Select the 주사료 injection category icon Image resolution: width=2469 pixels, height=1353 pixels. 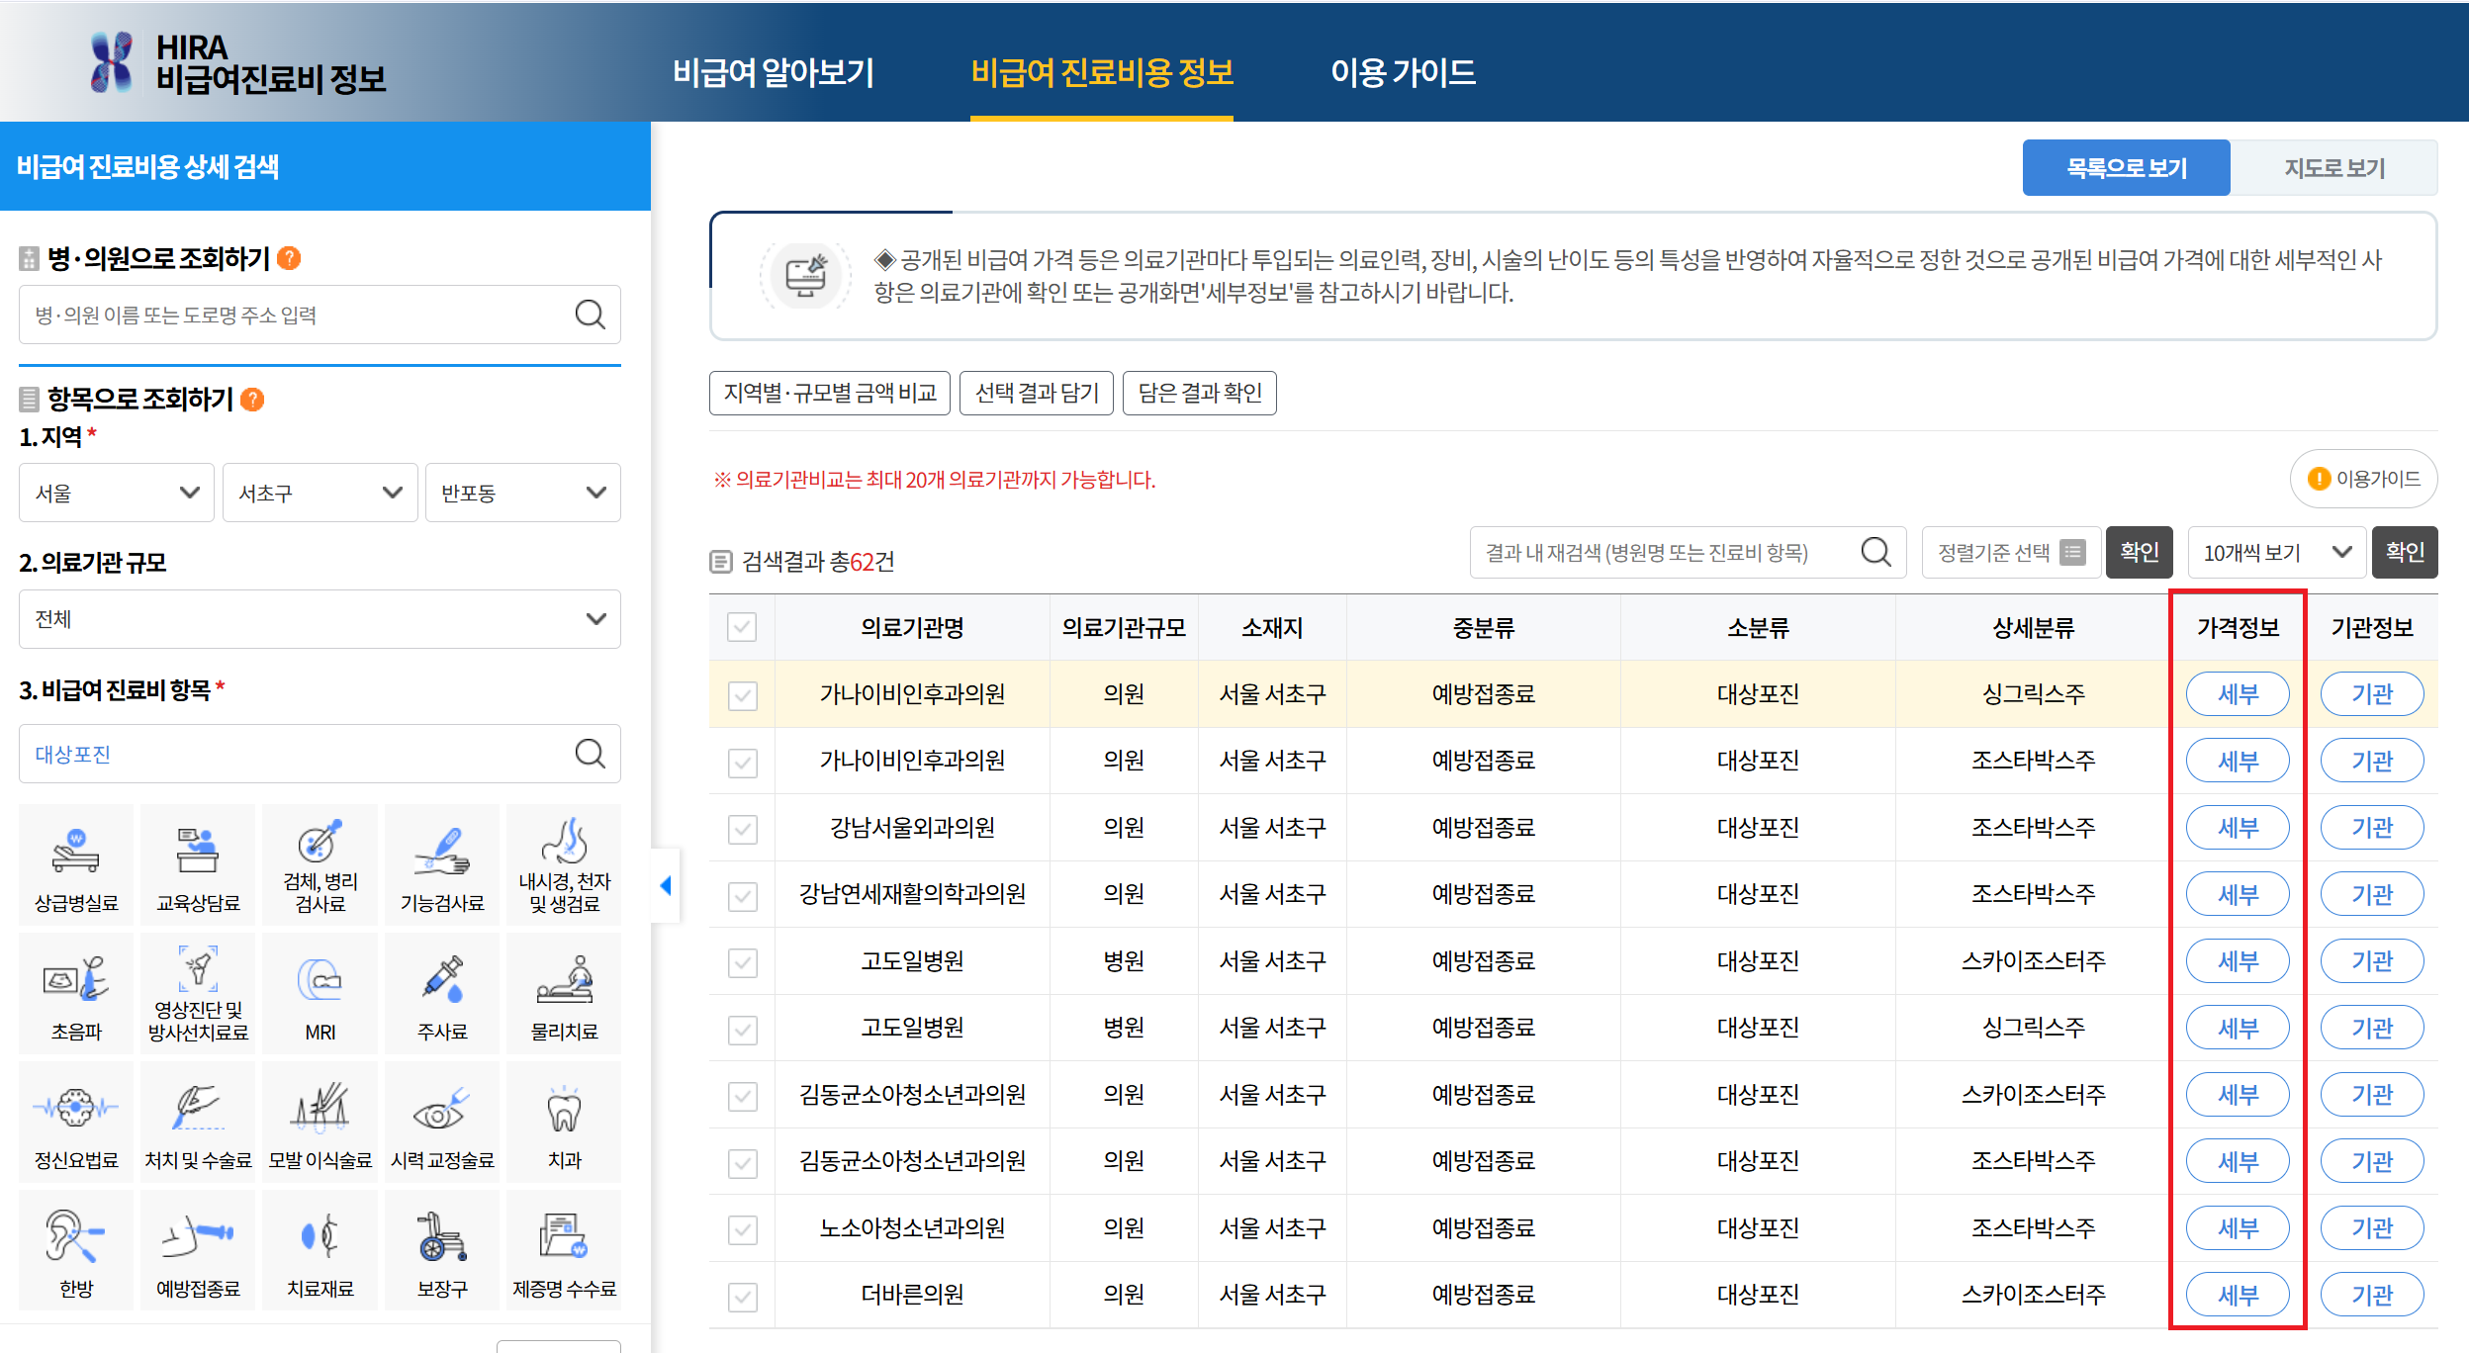tap(441, 989)
